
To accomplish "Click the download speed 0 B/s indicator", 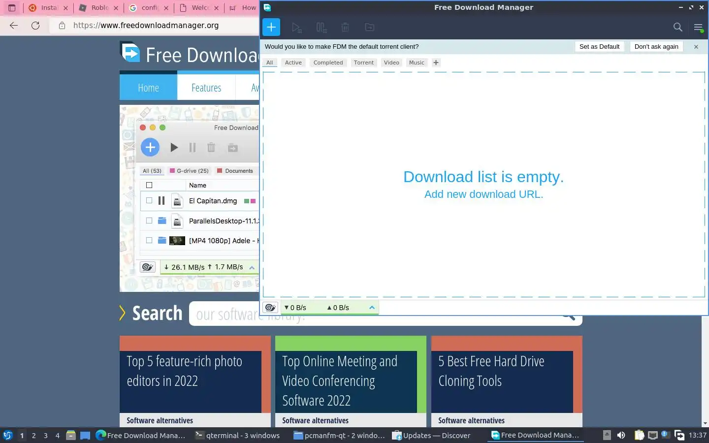I will pos(295,308).
